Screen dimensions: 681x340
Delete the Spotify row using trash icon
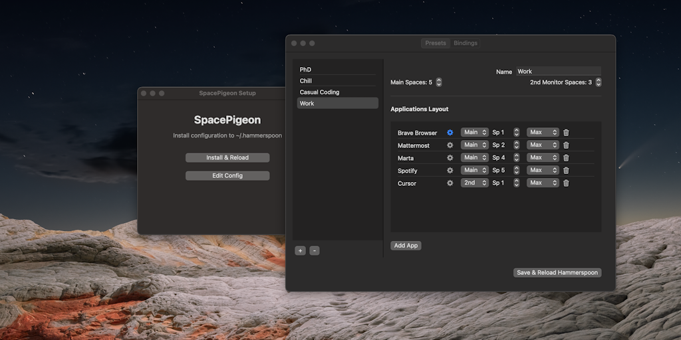pyautogui.click(x=566, y=171)
